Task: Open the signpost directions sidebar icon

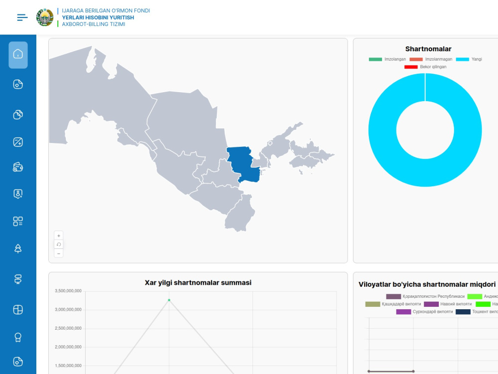Action: (x=18, y=279)
